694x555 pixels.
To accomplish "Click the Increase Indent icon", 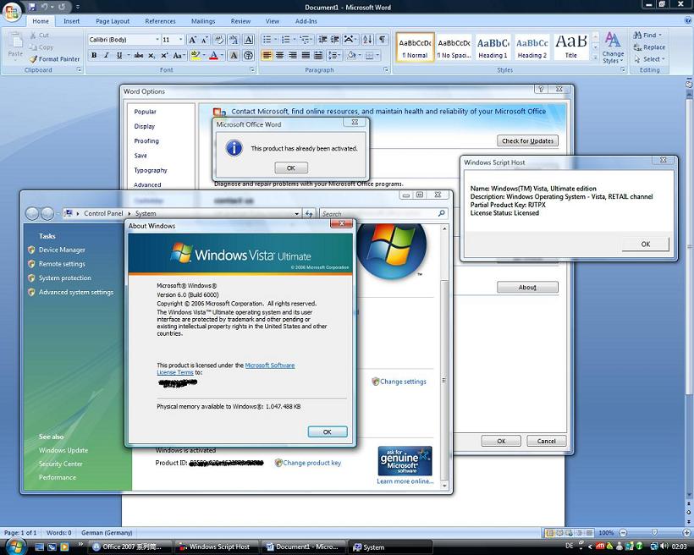I will click(335, 40).
